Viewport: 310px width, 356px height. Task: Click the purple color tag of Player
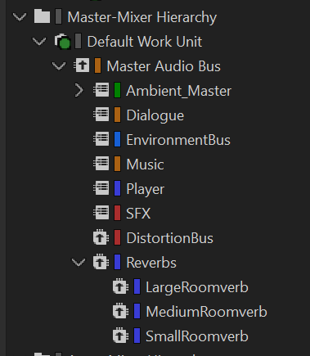[x=117, y=189]
